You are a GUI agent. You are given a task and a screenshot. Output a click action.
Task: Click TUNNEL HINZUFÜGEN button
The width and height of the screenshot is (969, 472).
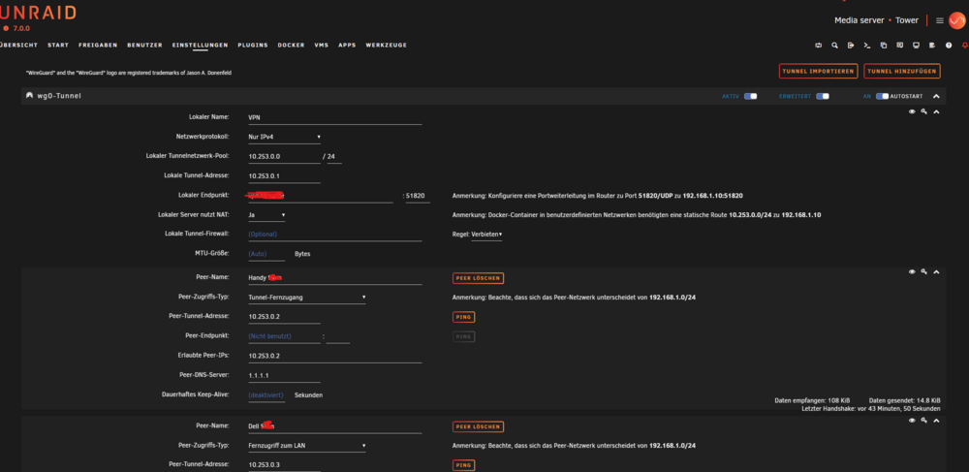coord(901,72)
